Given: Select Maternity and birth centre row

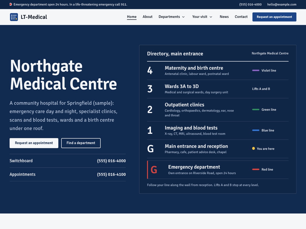Looking at the screenshot, I should pos(218,71).
